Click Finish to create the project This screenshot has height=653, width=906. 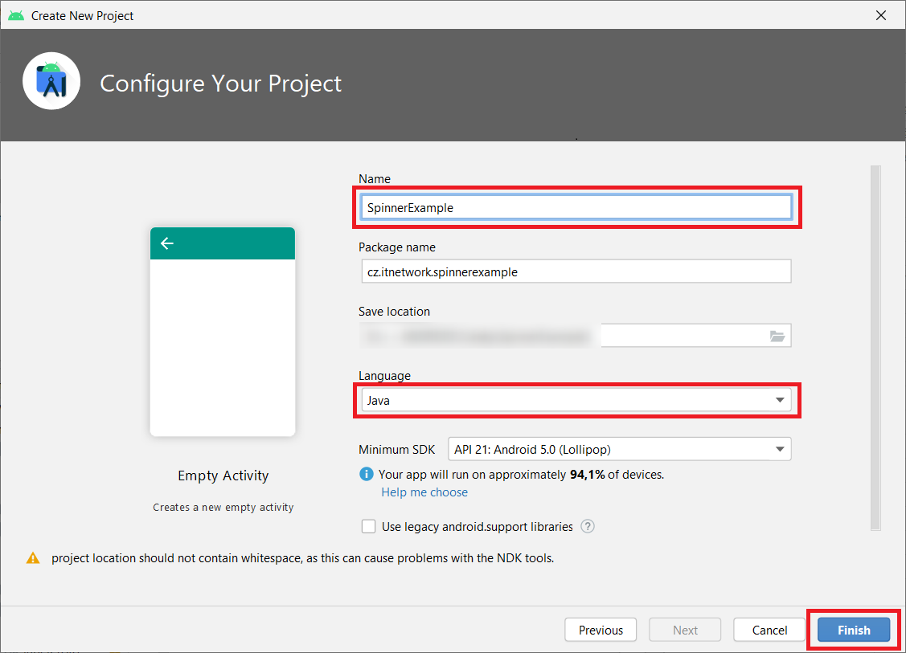tap(854, 631)
